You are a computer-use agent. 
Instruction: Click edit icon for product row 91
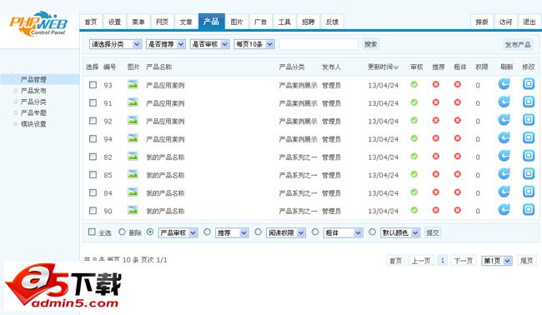[529, 102]
